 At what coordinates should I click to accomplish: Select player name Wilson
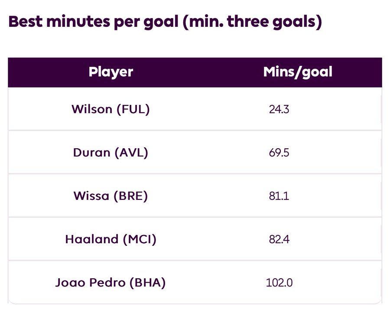[92, 109]
